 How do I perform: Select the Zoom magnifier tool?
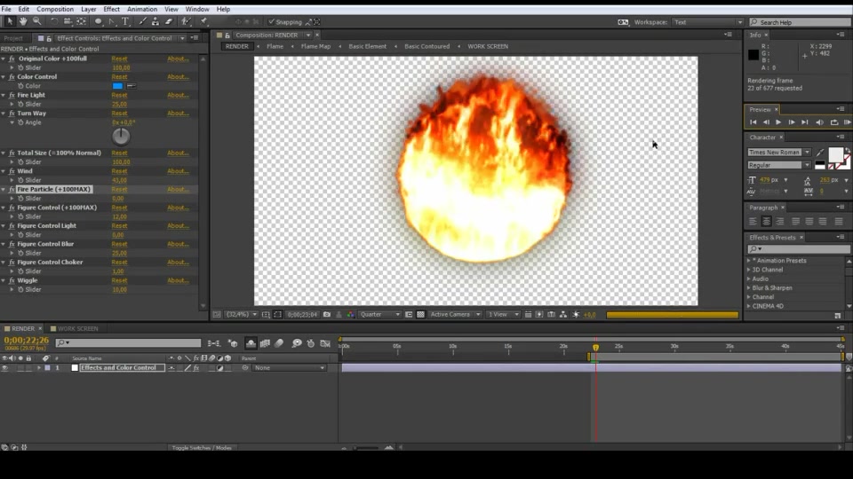pyautogui.click(x=37, y=21)
